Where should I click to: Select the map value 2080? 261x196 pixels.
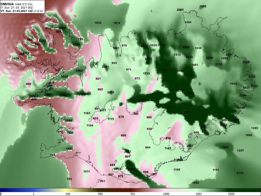click(180, 10)
